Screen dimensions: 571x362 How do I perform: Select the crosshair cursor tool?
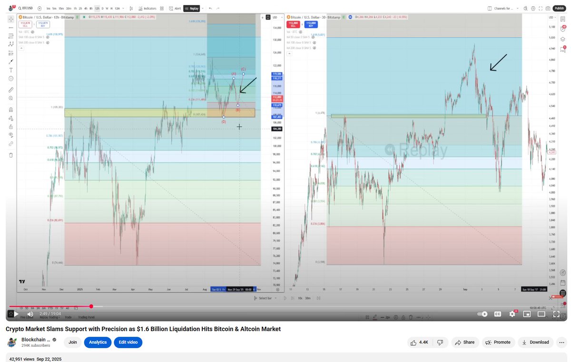[x=11, y=19]
